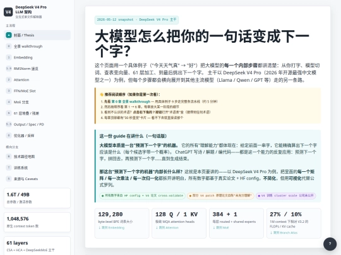Open Output / Spec / PD section
The image size is (341, 255).
click(x=37, y=125)
